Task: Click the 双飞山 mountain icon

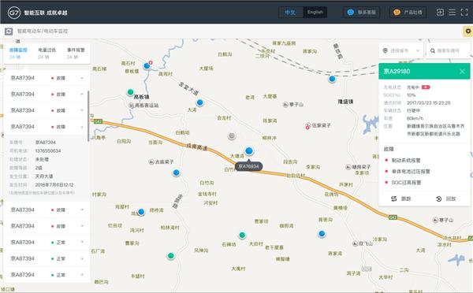Action: click(355, 243)
